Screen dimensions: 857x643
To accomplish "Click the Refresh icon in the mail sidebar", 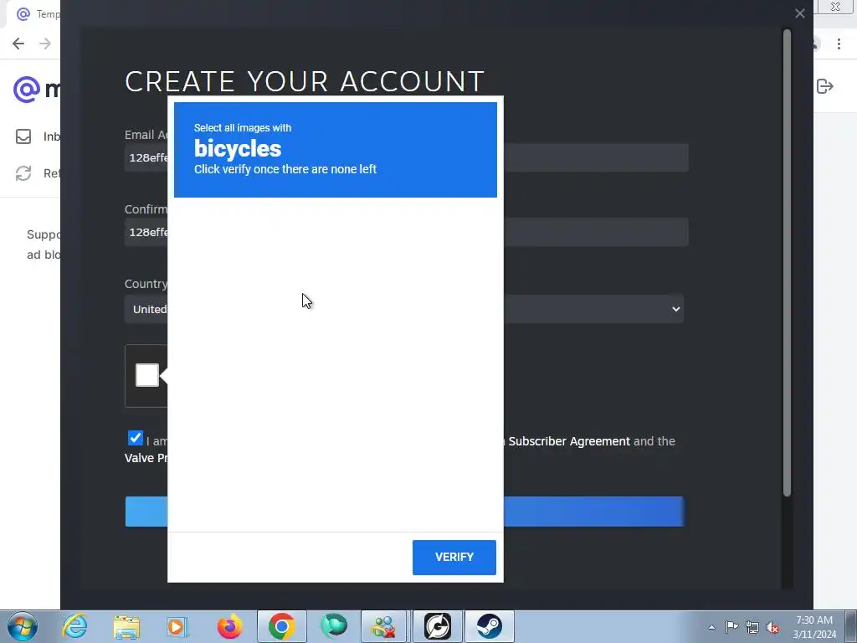I will [x=23, y=173].
